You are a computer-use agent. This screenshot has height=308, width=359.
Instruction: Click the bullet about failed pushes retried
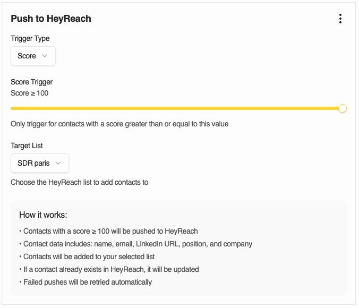(x=86, y=282)
